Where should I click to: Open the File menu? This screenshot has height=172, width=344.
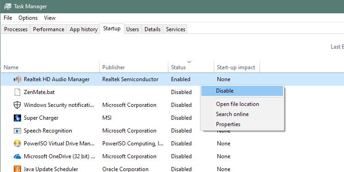click(x=8, y=18)
